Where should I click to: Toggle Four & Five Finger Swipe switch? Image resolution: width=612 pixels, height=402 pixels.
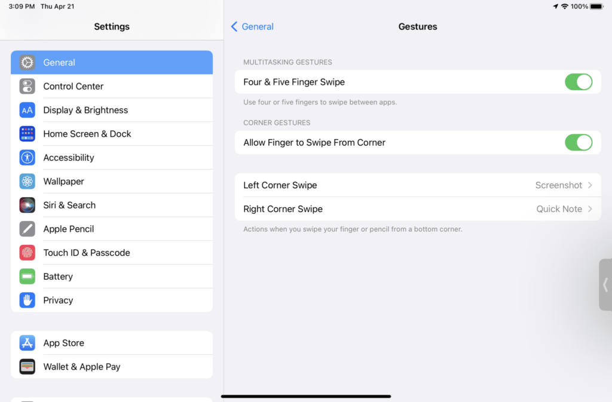[x=579, y=82]
